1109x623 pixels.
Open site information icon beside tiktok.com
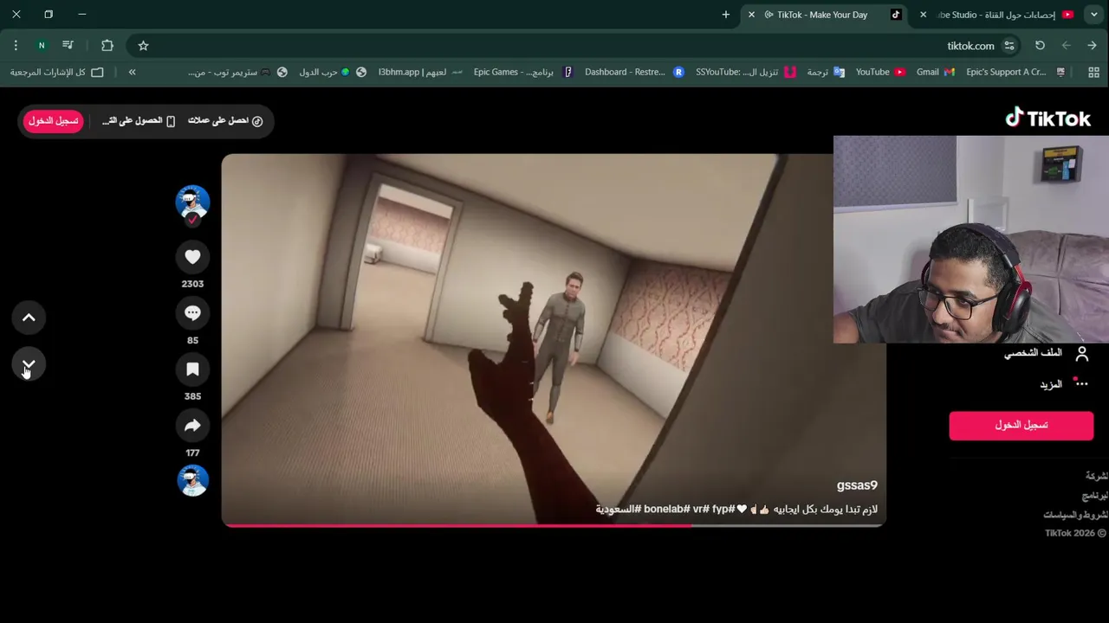(1009, 46)
